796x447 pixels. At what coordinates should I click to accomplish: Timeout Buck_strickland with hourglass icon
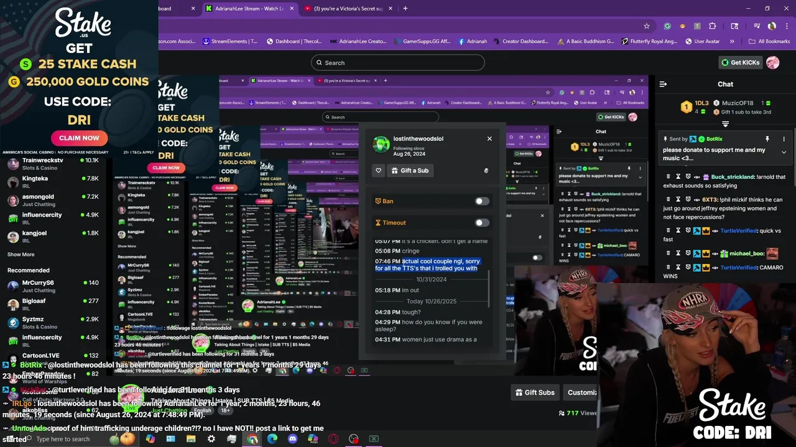pyautogui.click(x=678, y=177)
